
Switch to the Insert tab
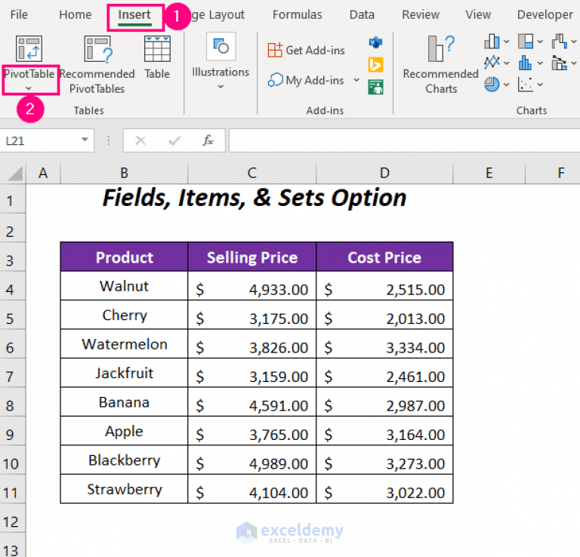[x=134, y=15]
